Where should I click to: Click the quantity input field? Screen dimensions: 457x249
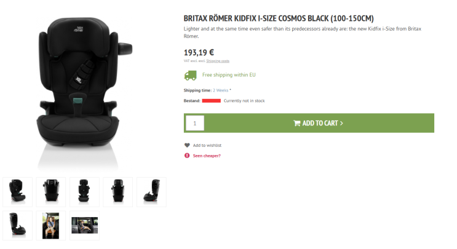[x=195, y=123]
